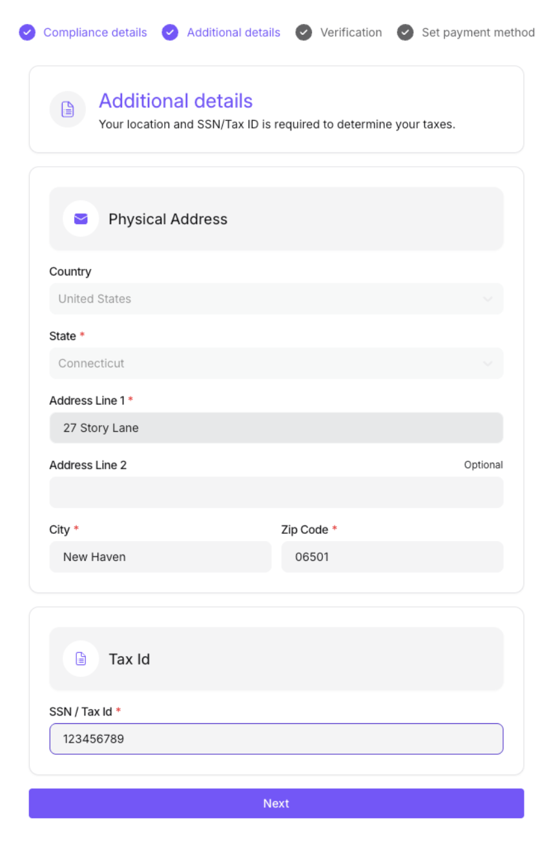The height and width of the screenshot is (848, 558).
Task: Go to the Compliance details step
Action: pos(95,32)
